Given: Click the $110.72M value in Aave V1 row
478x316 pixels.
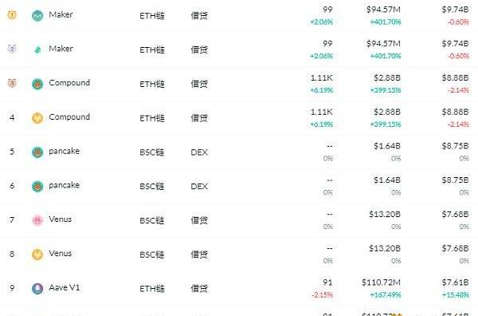Looking at the screenshot, I should coord(381,282).
